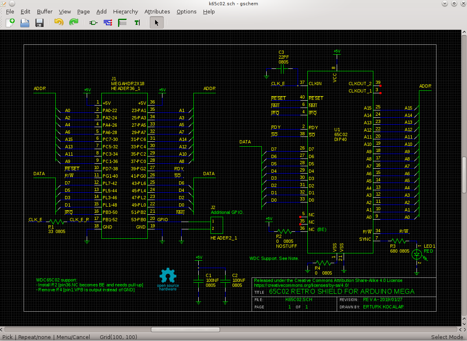Select the CLKOUT_2 pin label
The image size is (467, 341).
click(360, 84)
